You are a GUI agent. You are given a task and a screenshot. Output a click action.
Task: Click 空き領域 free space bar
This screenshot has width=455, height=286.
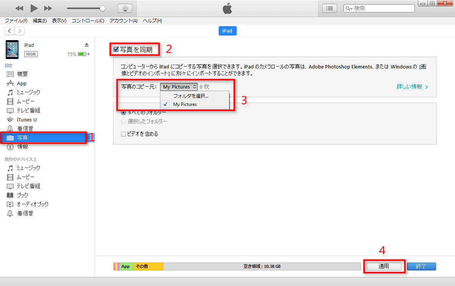[262, 266]
